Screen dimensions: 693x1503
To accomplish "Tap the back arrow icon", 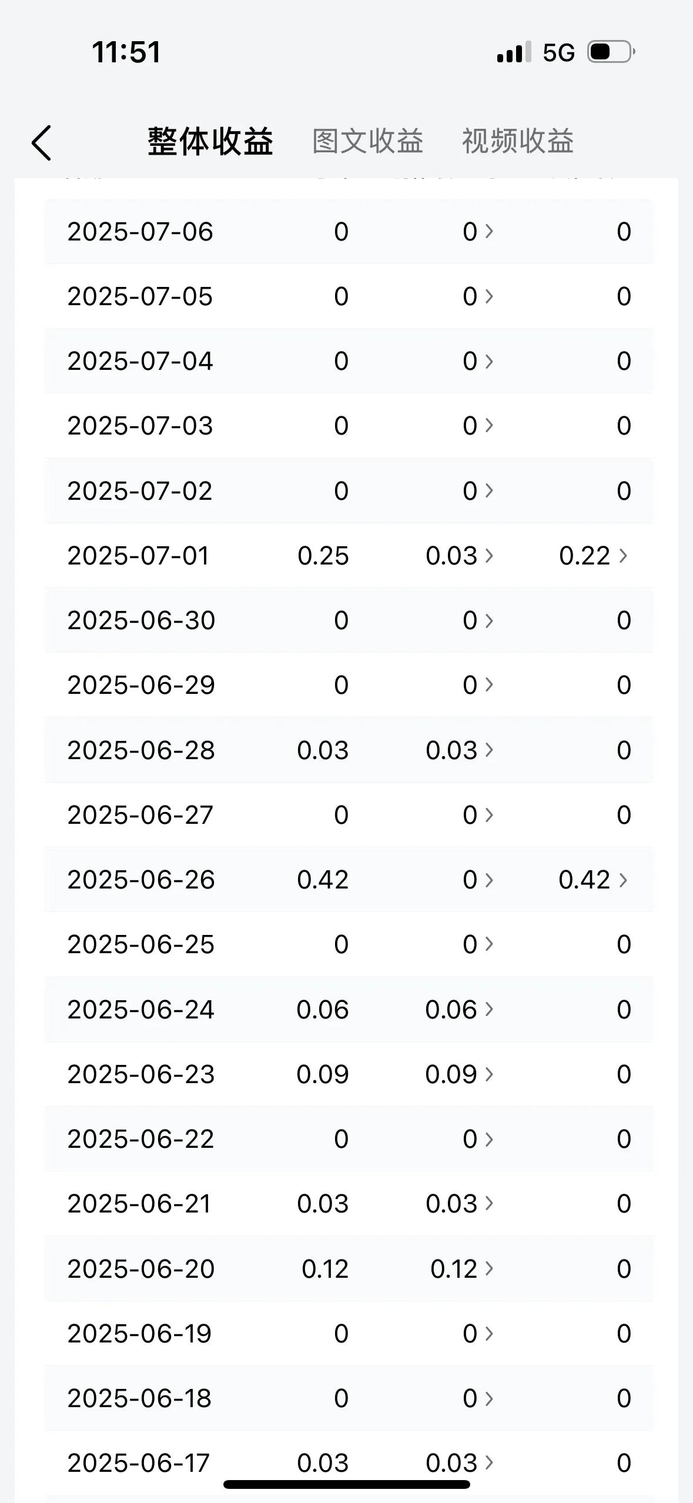I will 42,142.
